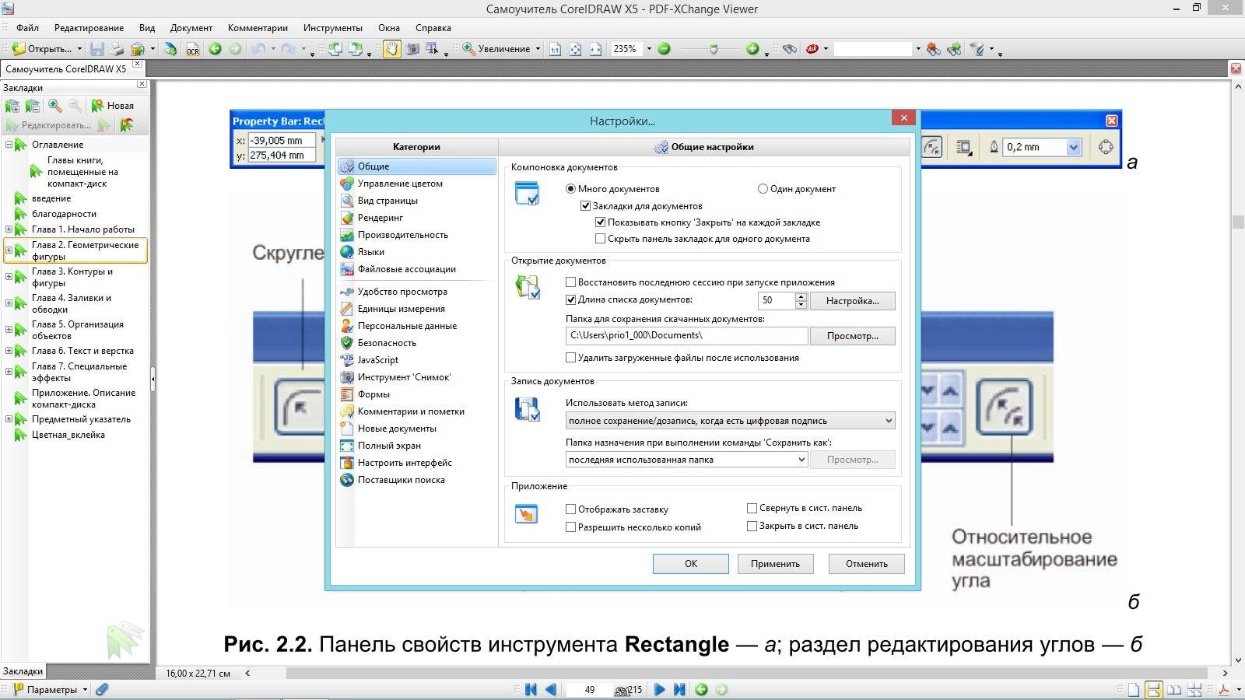1245x700 pixels.
Task: Click the rotate counterclockwise toolbar icon
Action: point(335,49)
